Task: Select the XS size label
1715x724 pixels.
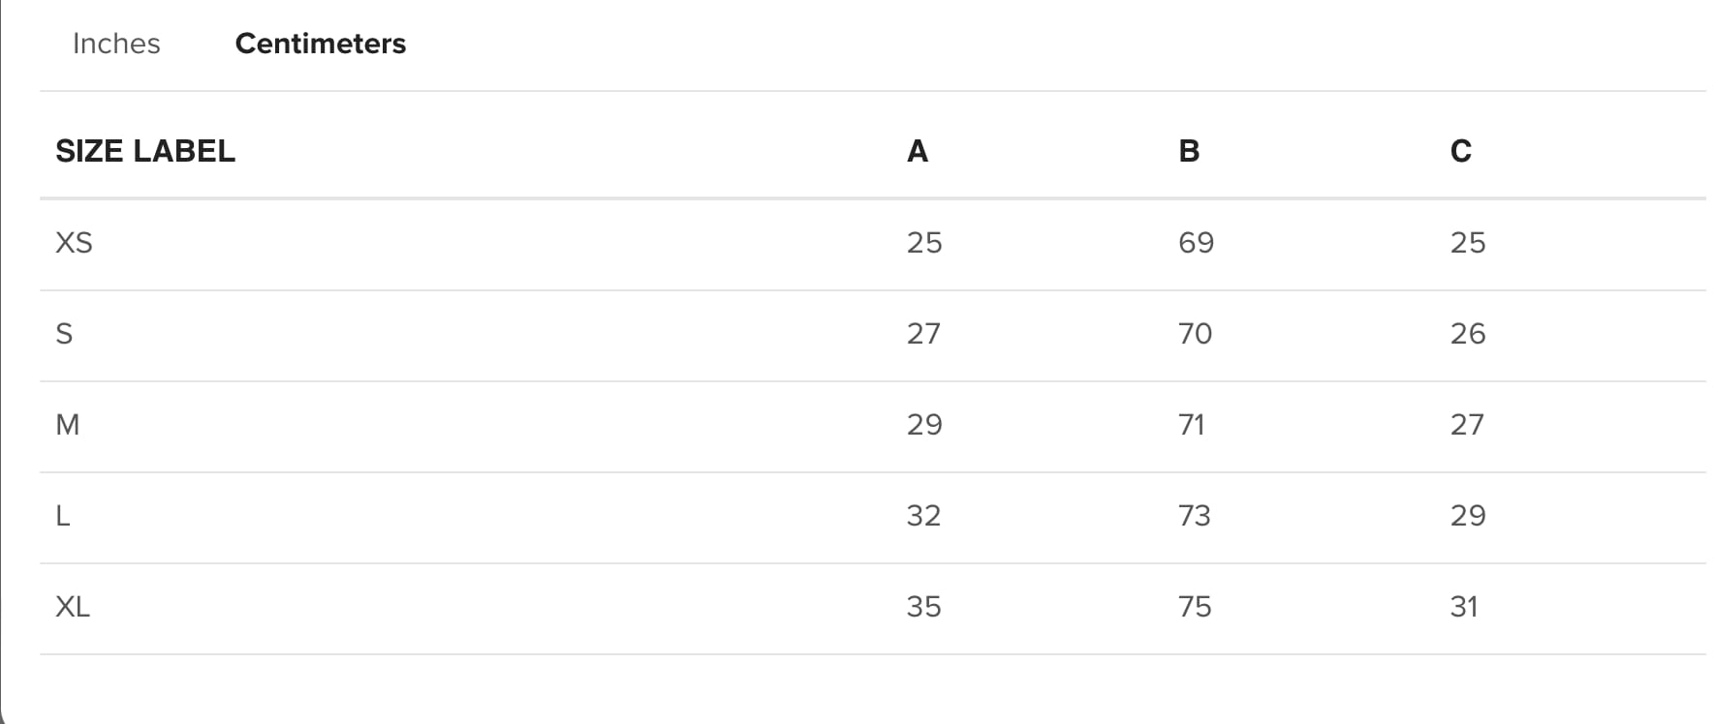Action: pyautogui.click(x=74, y=242)
